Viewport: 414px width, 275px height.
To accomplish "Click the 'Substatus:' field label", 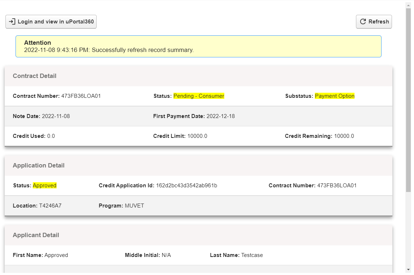I will [x=299, y=96].
